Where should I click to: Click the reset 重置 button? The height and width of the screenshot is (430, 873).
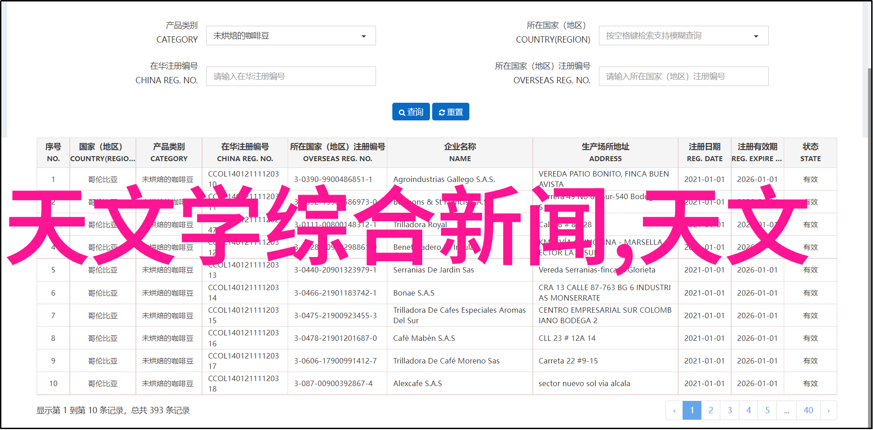pos(450,112)
